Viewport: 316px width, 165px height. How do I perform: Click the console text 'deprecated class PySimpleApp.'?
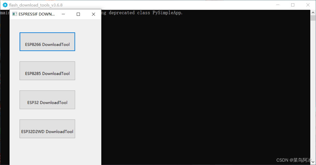[x=146, y=13]
